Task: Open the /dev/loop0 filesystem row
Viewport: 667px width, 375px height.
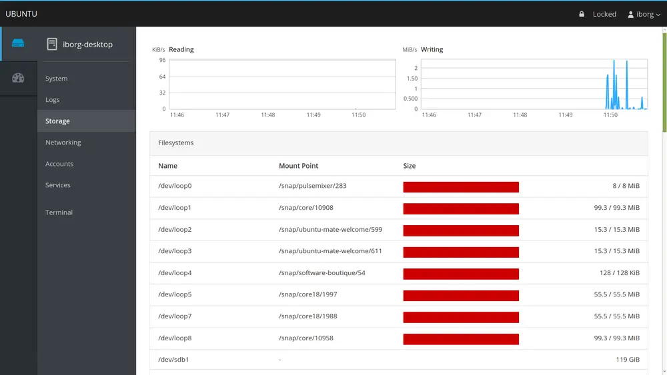Action: pyautogui.click(x=175, y=186)
